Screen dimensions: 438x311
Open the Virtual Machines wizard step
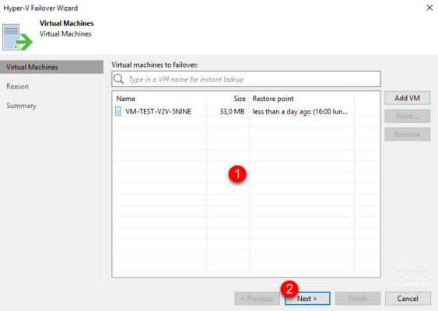point(51,67)
